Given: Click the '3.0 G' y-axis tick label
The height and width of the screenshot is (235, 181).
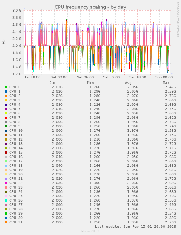Looking at the screenshot, I should [17, 10].
